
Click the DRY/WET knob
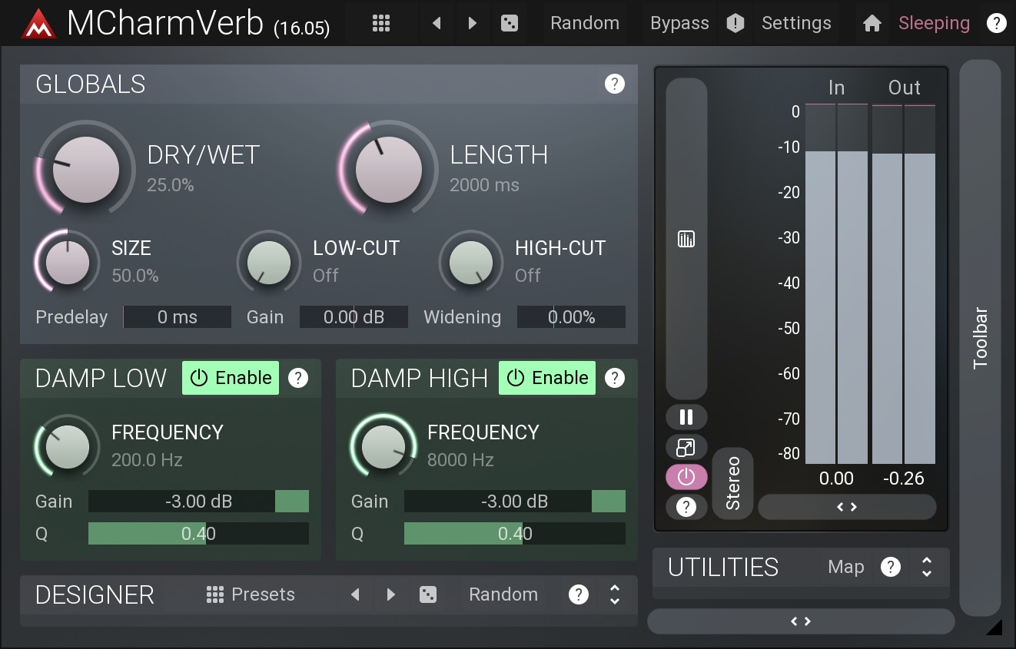[x=86, y=169]
